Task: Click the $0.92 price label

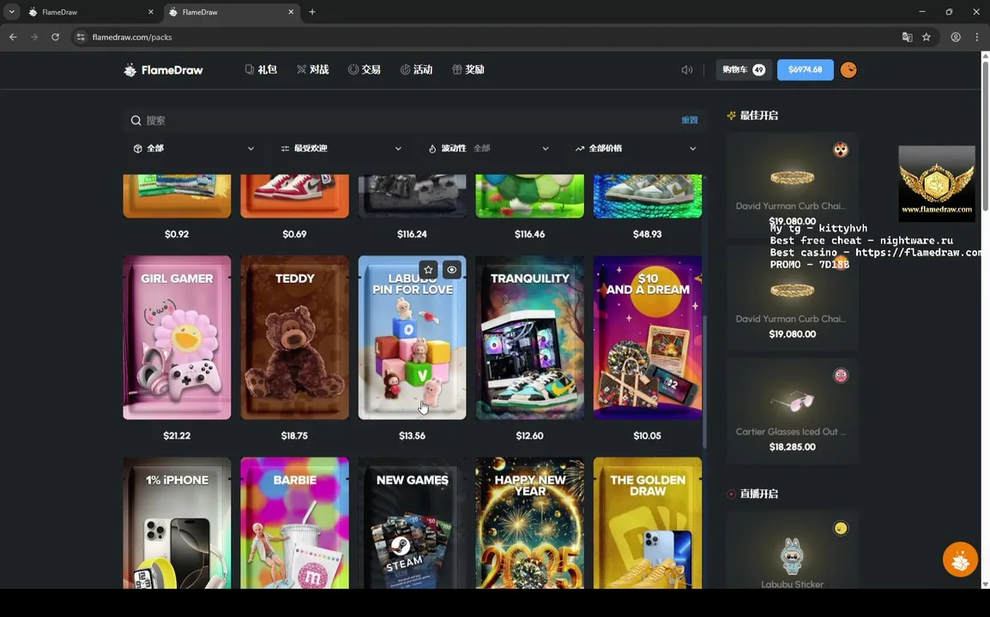Action: coord(177,234)
